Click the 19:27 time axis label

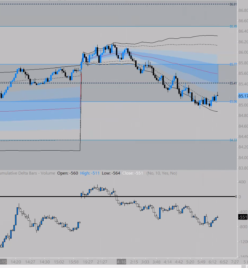tap(88, 262)
